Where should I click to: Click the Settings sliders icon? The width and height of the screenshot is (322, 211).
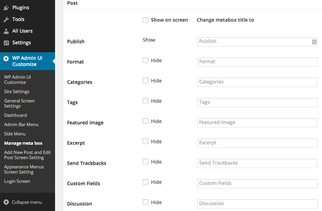coord(6,43)
